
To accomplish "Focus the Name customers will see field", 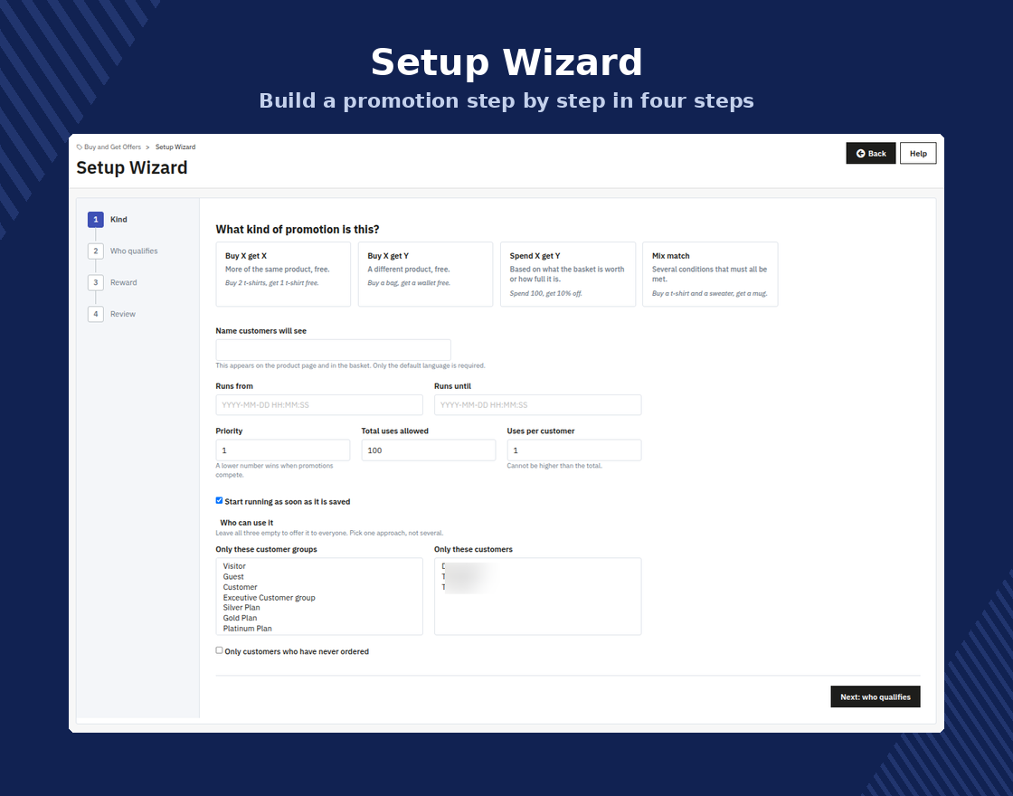I will (334, 350).
